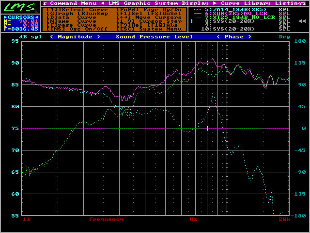Viewport: 310px width, 233px height.
Task: Click the red Frequency axis label
Action: (x=106, y=219)
